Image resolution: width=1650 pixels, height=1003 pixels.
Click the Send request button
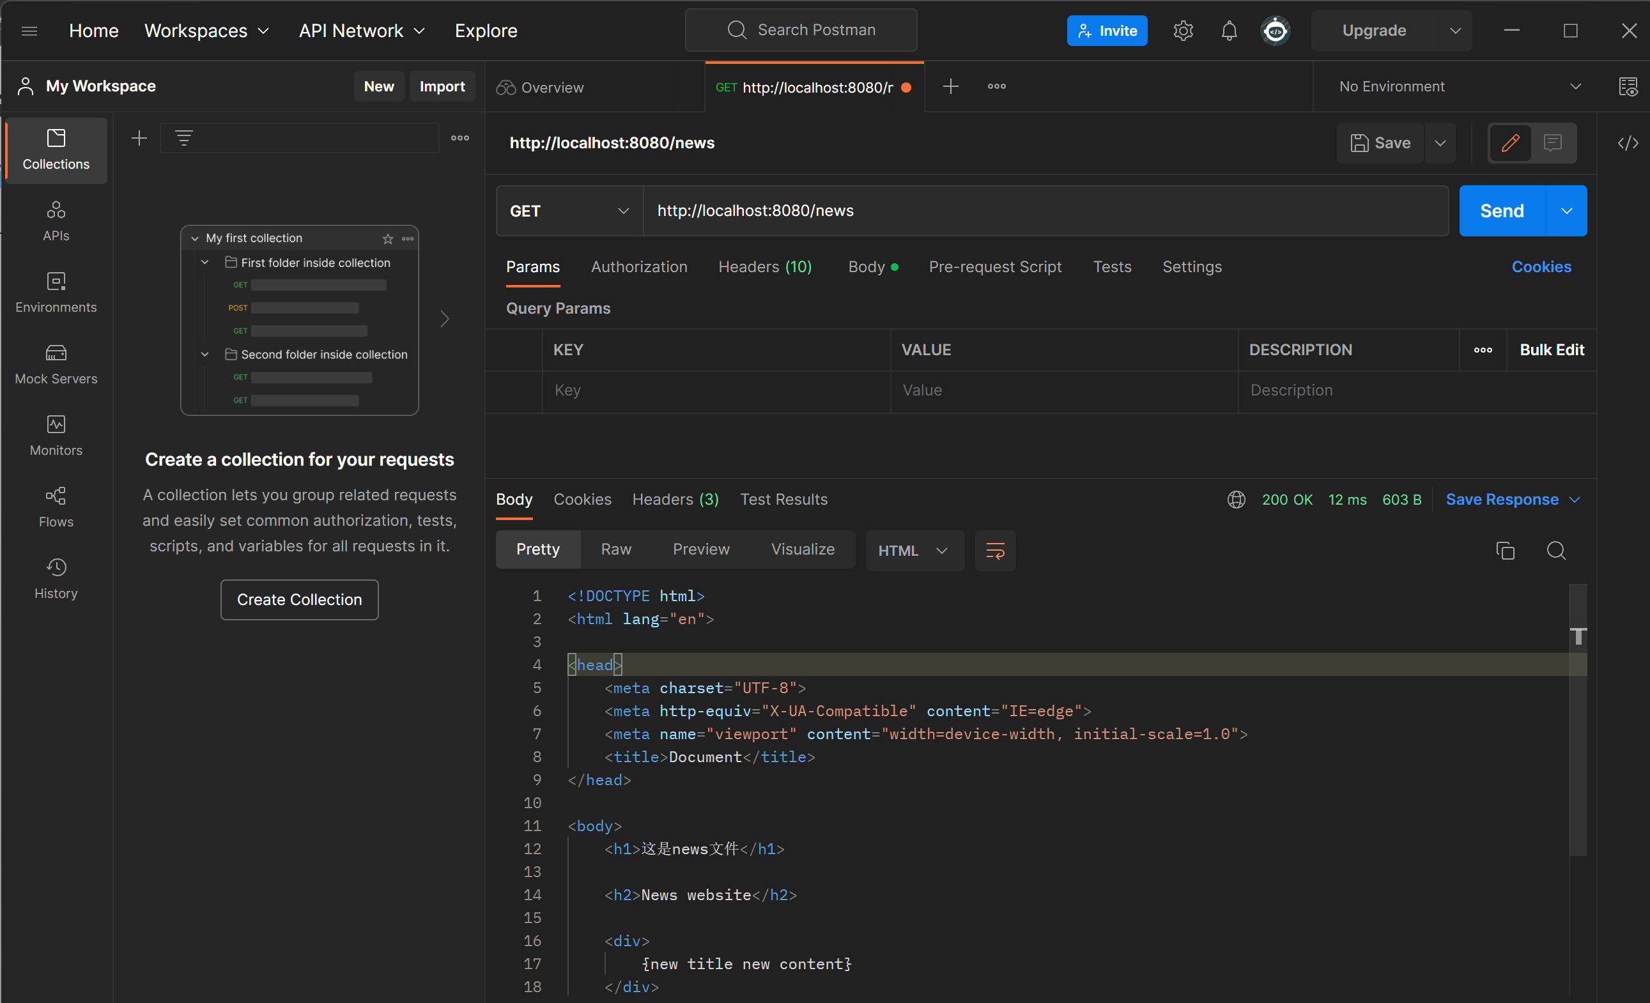point(1502,211)
